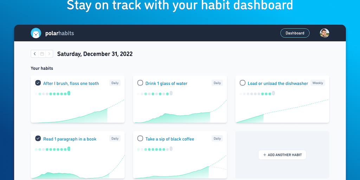The width and height of the screenshot is (360, 180).
Task: Click today's streak marker on water habit
Action: [x=171, y=93]
